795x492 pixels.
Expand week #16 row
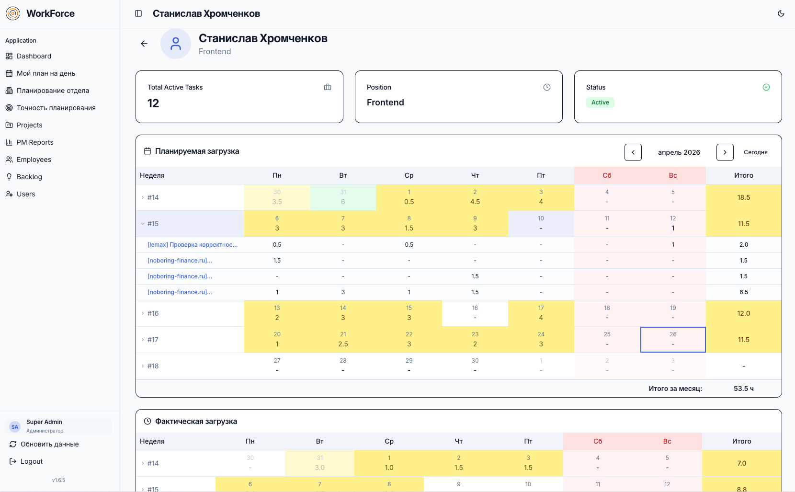click(x=142, y=313)
